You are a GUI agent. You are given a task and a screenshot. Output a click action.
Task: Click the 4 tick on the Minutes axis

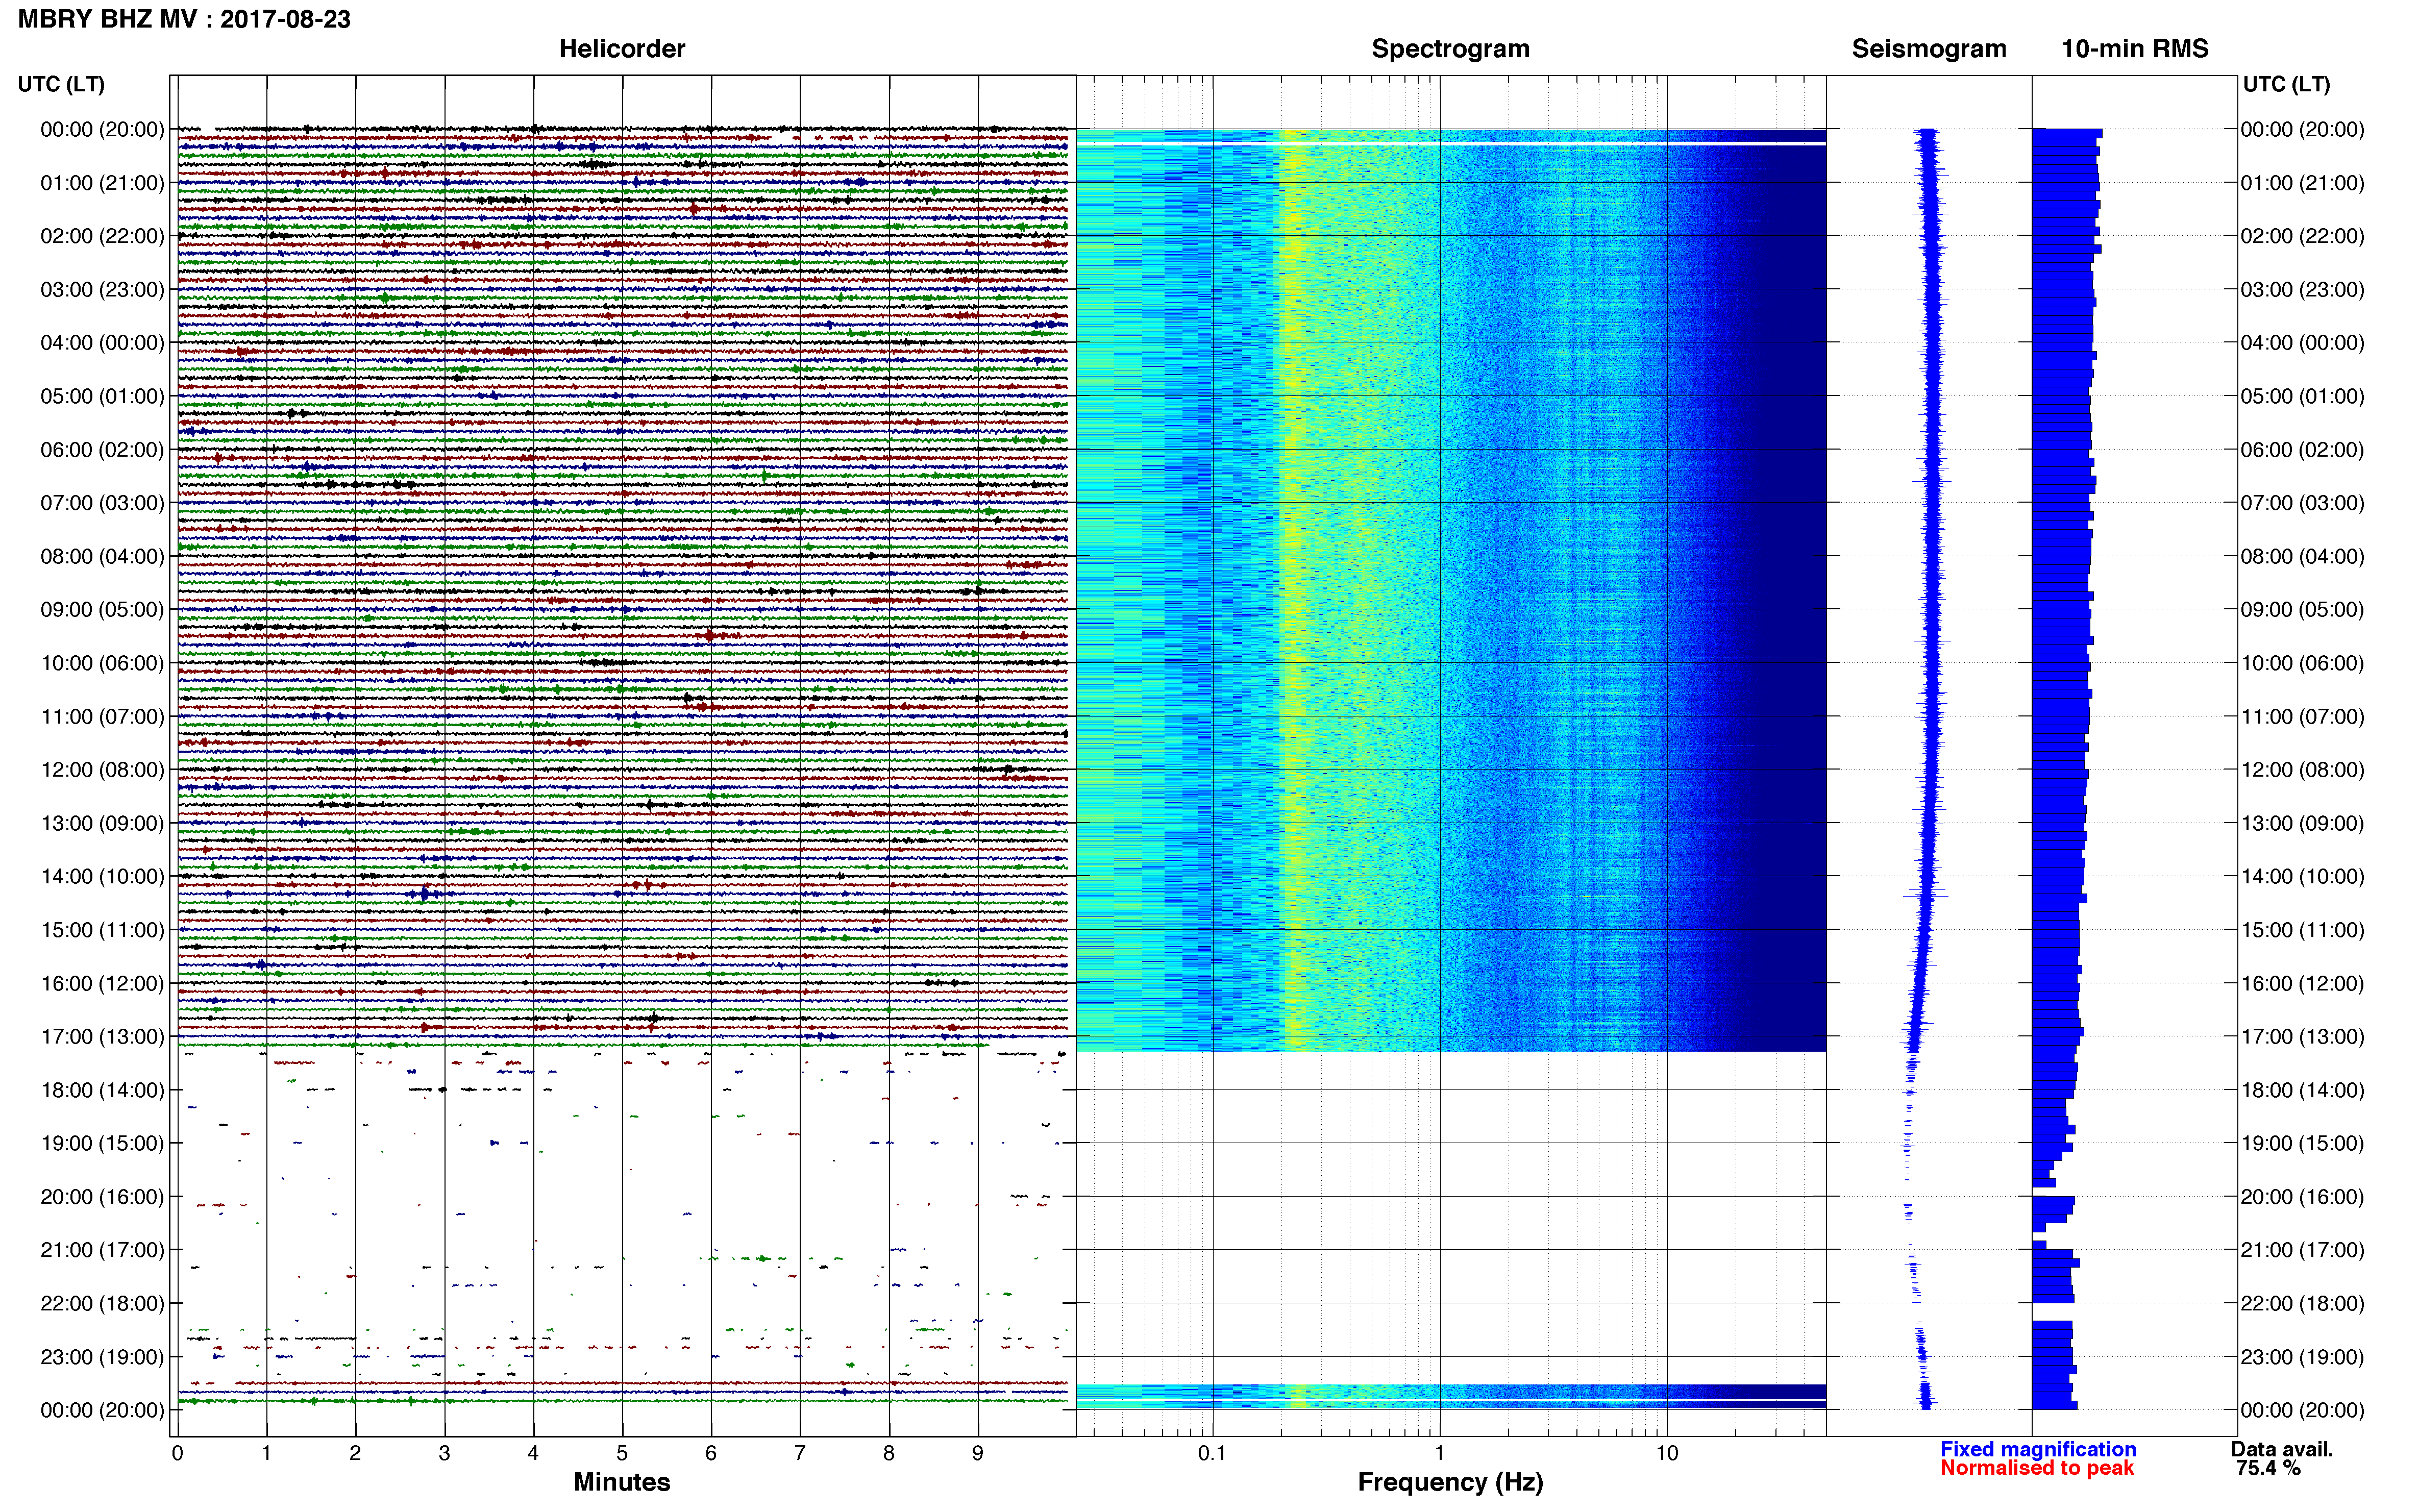coord(533,1453)
